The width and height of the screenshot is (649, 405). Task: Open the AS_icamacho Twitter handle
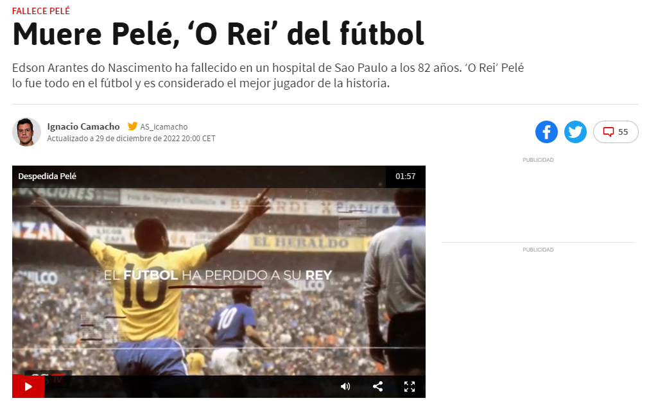pyautogui.click(x=164, y=126)
